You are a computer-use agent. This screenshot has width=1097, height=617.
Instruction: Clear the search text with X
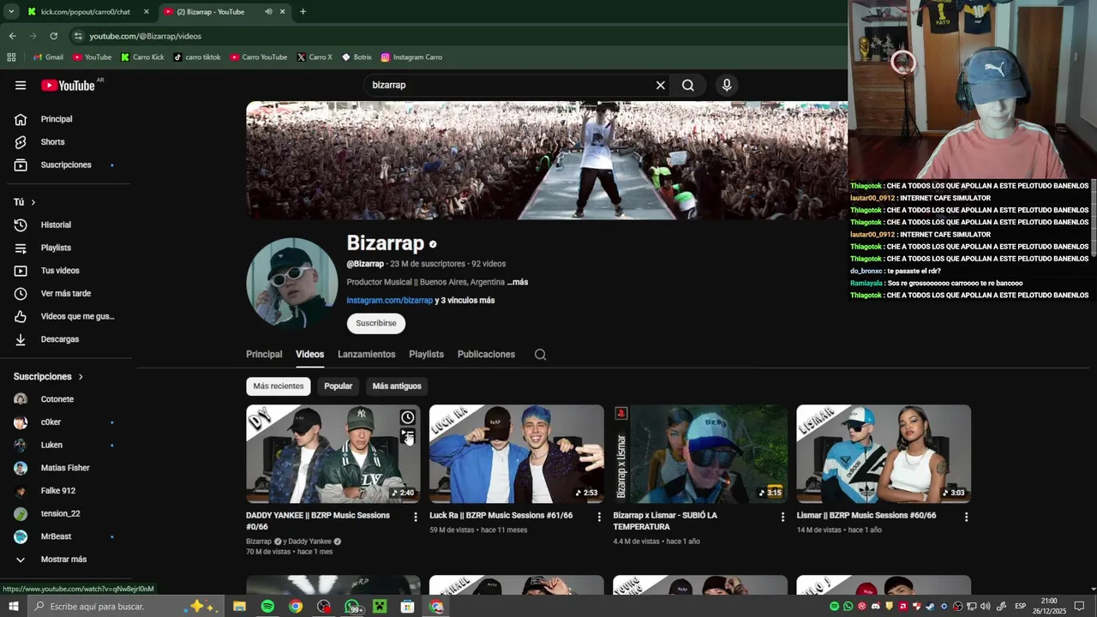point(660,85)
